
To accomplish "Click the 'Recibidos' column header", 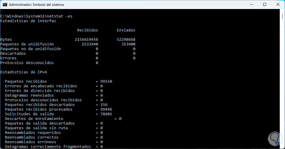I will tap(88, 30).
